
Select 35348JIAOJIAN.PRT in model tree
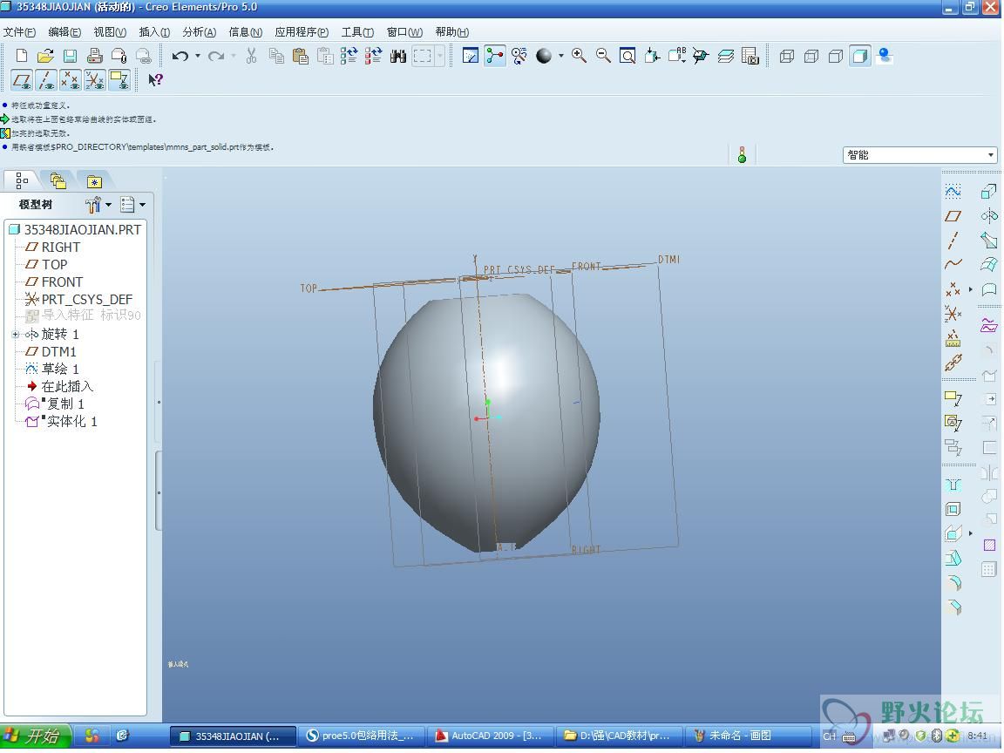tap(76, 229)
